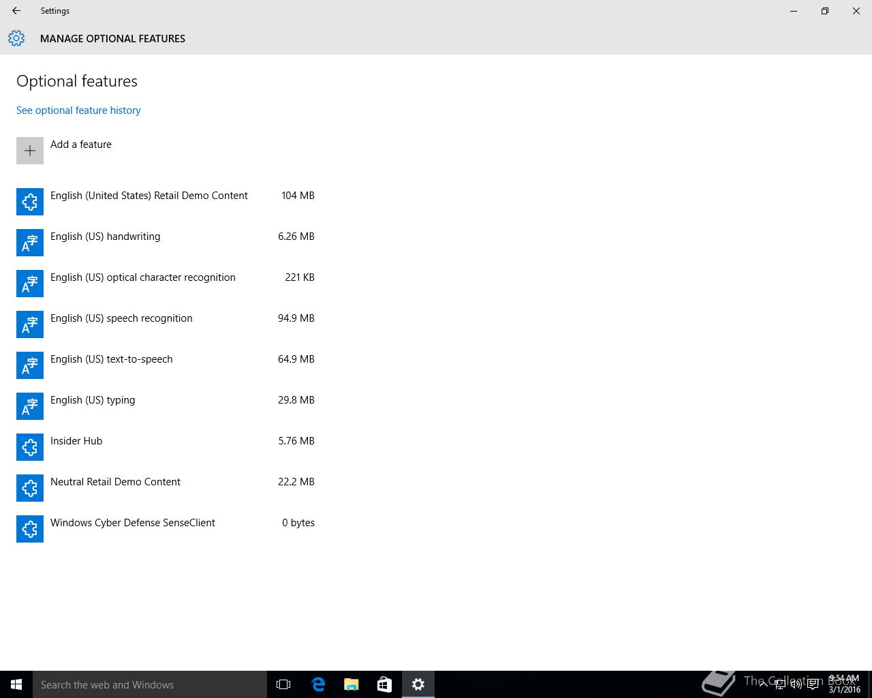The image size is (872, 698).
Task: Select English (US) typing feature
Action: (x=166, y=406)
